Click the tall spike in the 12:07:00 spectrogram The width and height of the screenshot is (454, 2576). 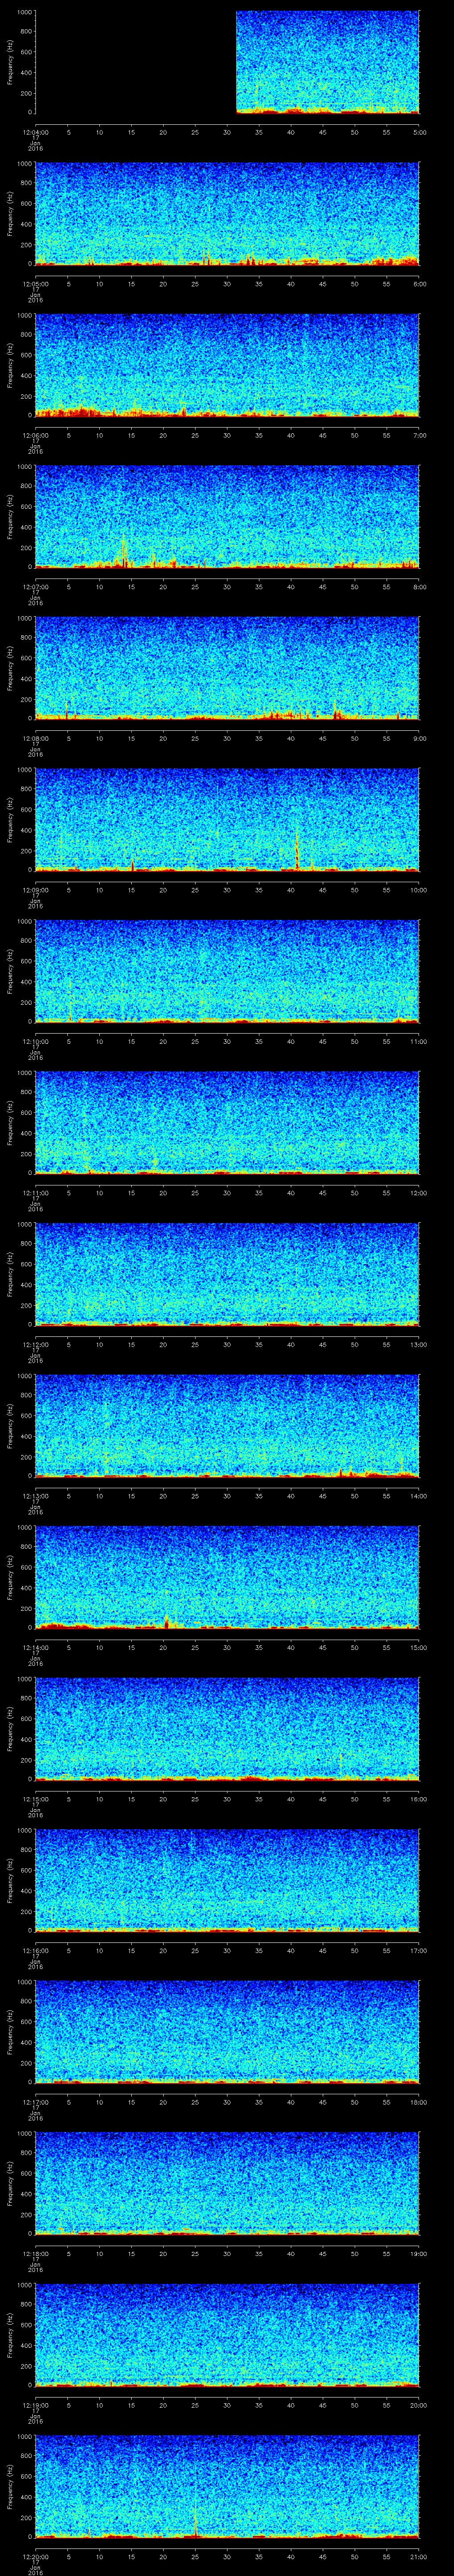tap(125, 550)
